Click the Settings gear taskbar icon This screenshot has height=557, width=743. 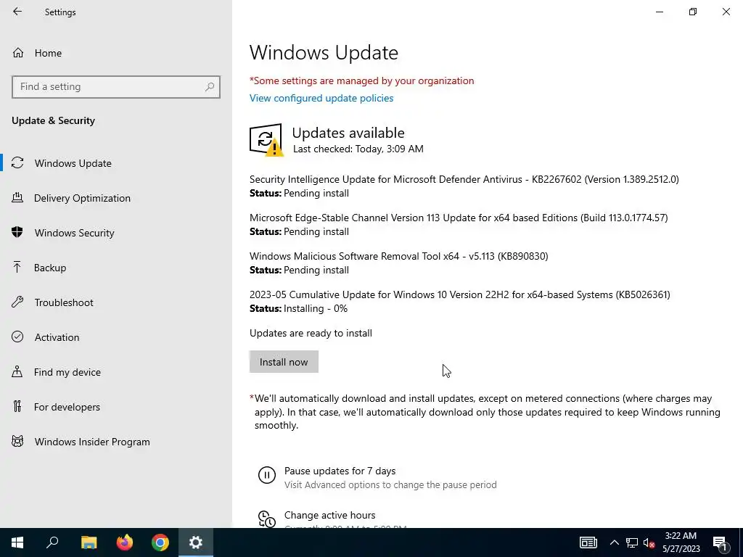coord(196,542)
